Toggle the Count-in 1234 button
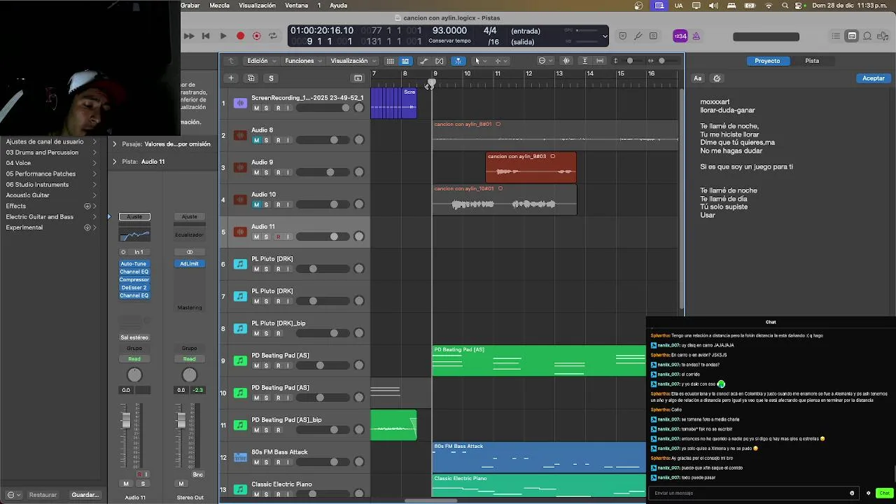This screenshot has height=504, width=896. (x=680, y=36)
